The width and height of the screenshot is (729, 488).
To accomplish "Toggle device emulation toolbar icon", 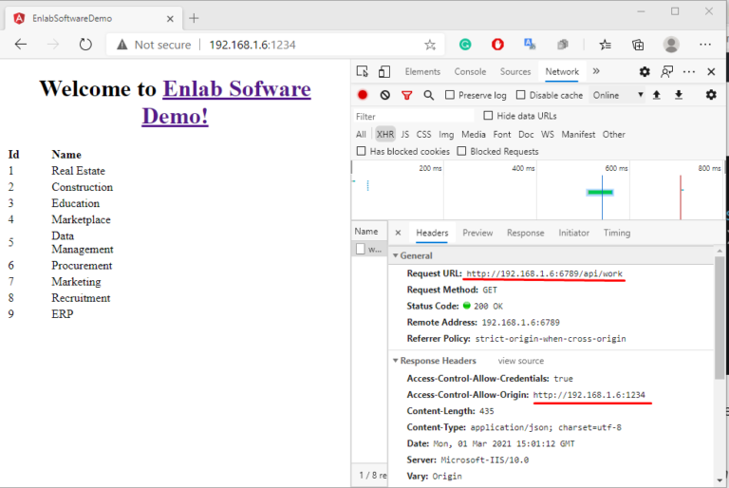I will point(384,71).
